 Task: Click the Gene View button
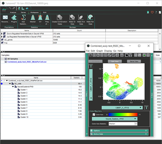pyautogui.click(x=134, y=61)
